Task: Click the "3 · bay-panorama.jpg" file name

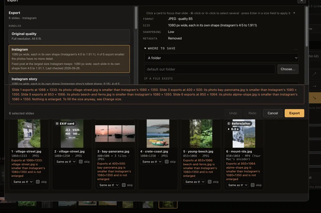Action: [x=113, y=151]
